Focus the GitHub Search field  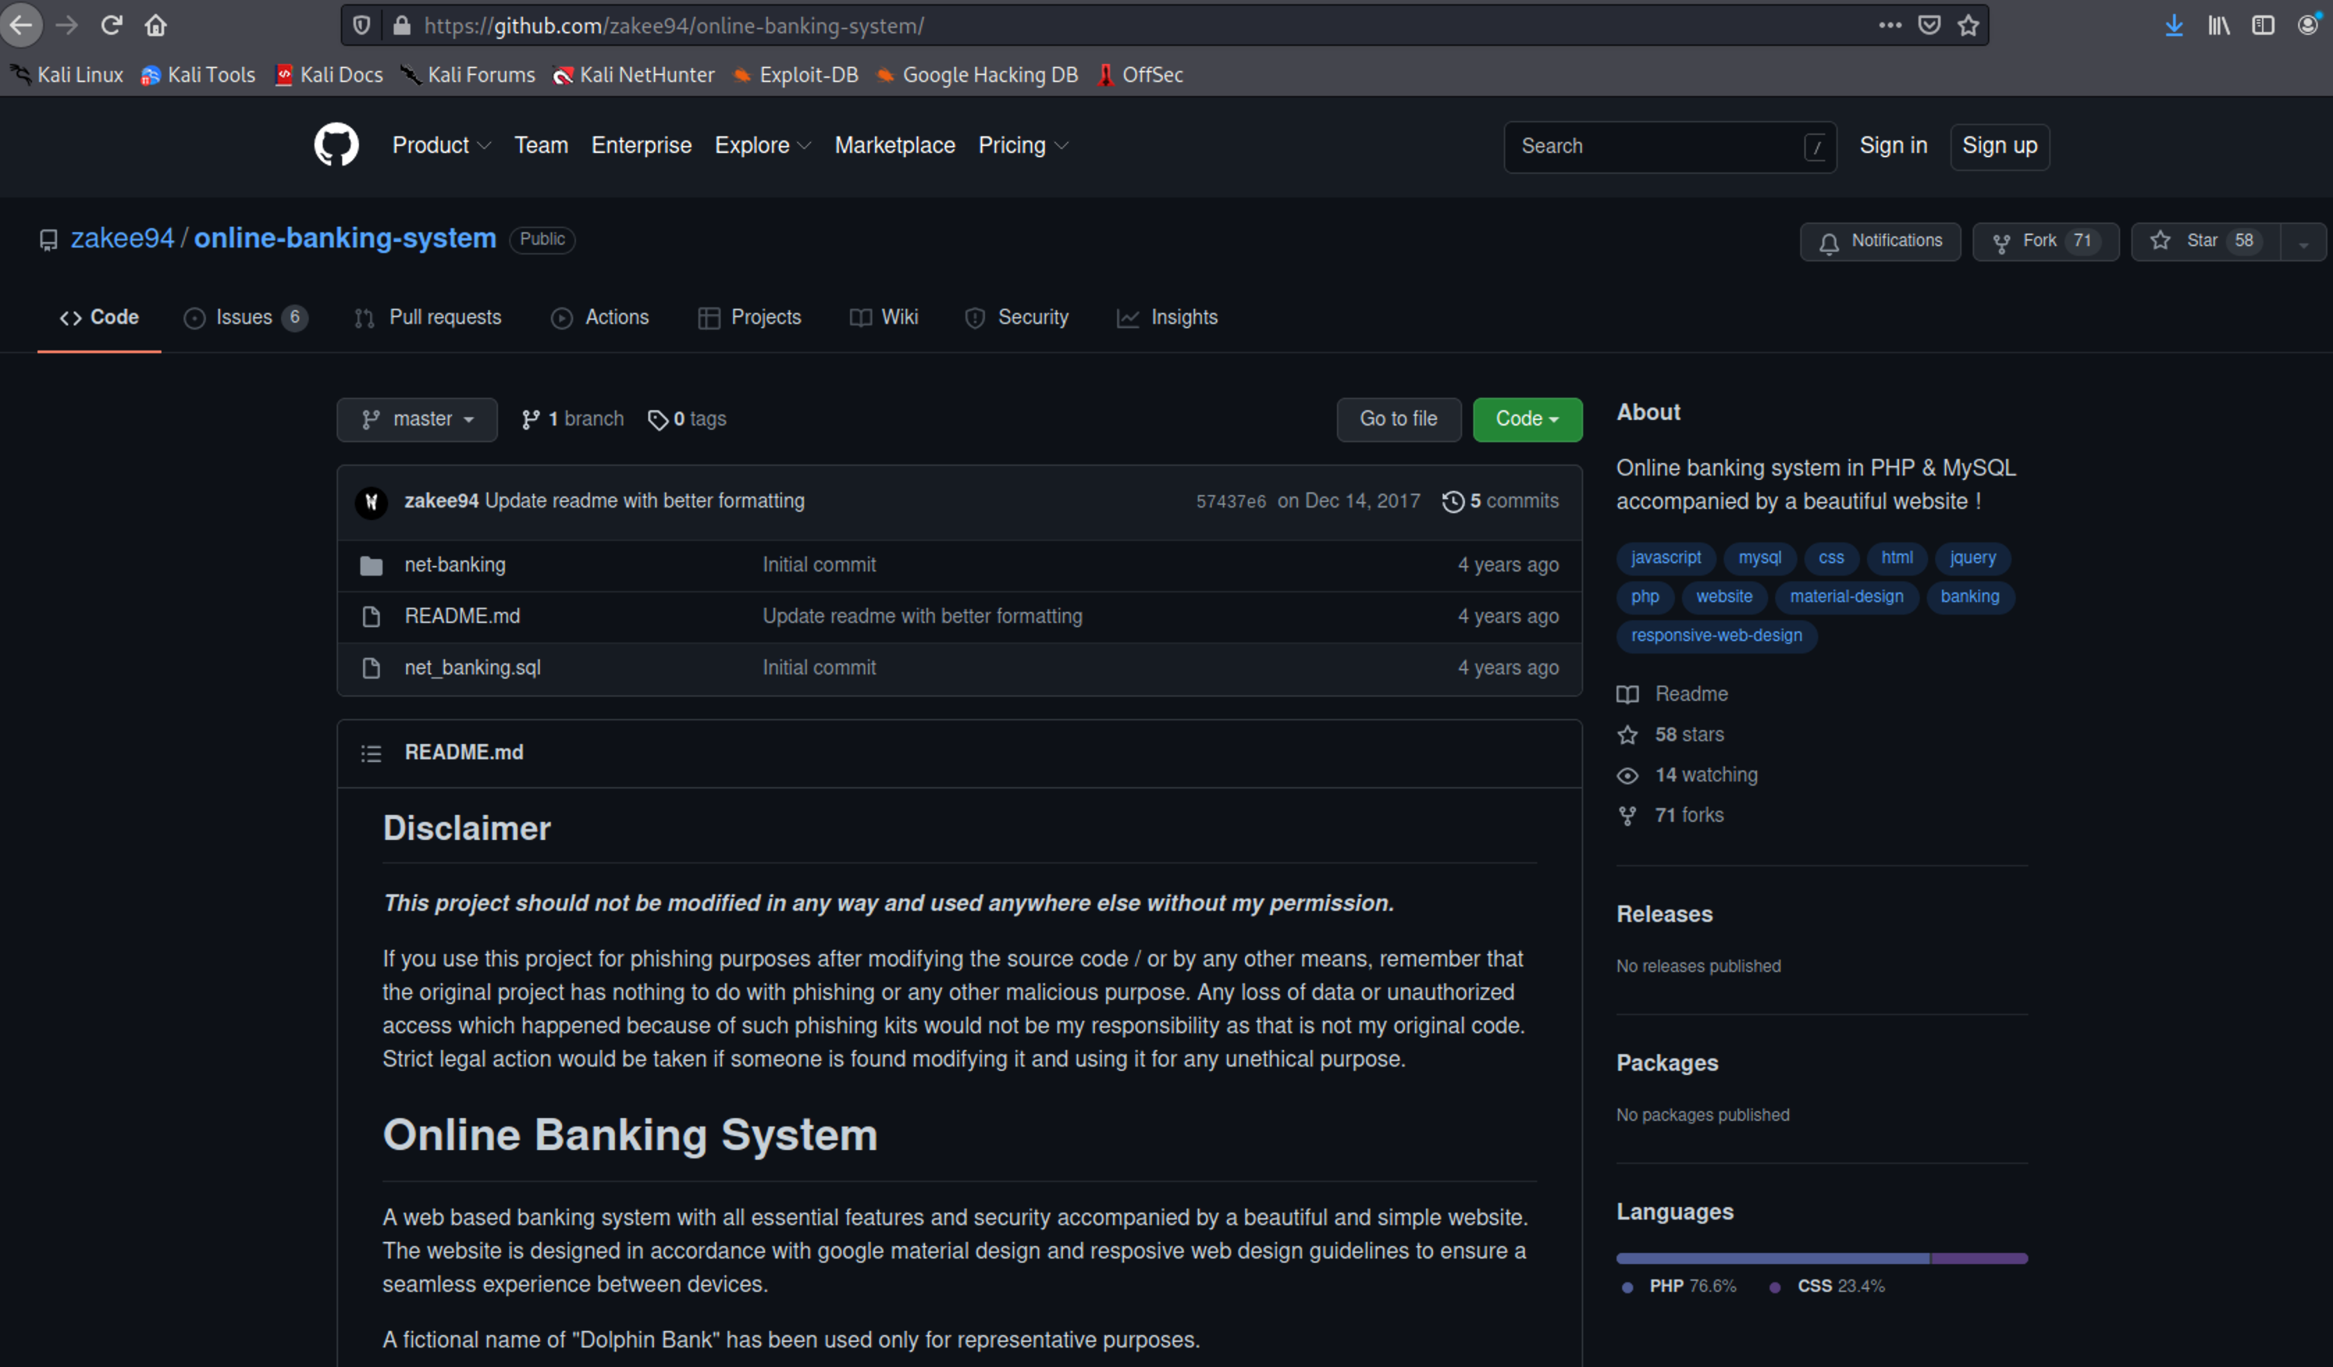(1669, 146)
